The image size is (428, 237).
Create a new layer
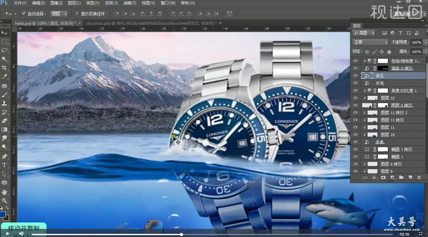click(410, 178)
